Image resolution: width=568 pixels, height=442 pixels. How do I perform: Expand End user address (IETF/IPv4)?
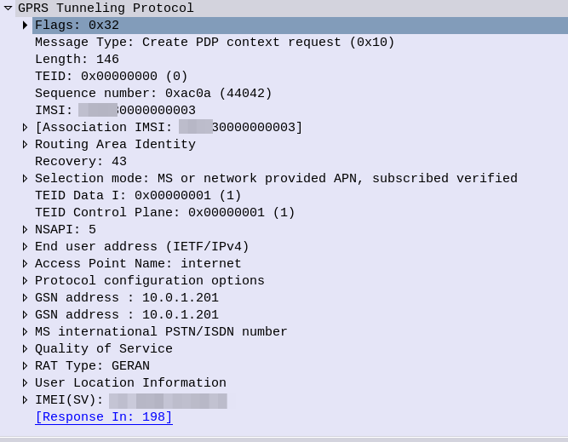click(26, 247)
